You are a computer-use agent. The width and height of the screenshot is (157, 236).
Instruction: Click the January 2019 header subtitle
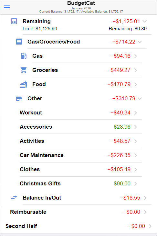point(81,8)
